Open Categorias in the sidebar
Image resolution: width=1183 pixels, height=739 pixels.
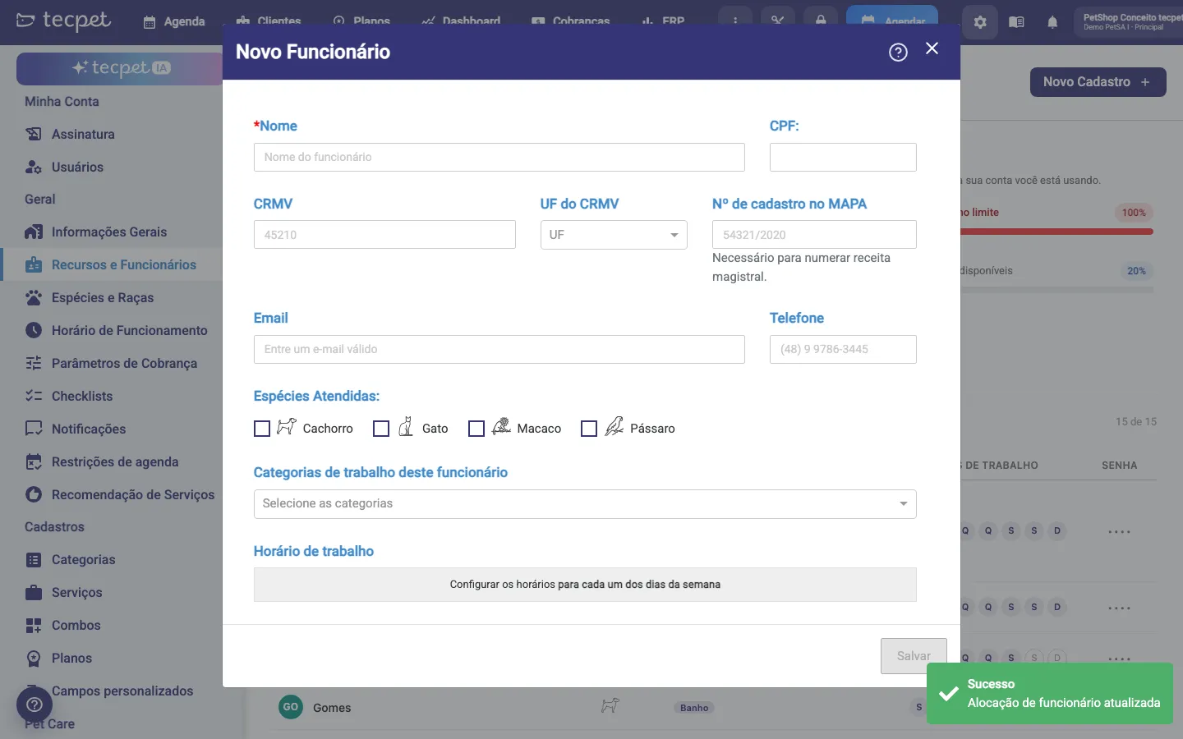pyautogui.click(x=83, y=559)
